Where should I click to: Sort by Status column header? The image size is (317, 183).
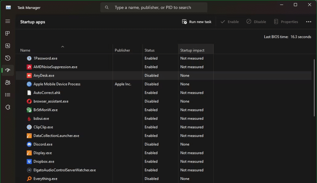pyautogui.click(x=150, y=50)
